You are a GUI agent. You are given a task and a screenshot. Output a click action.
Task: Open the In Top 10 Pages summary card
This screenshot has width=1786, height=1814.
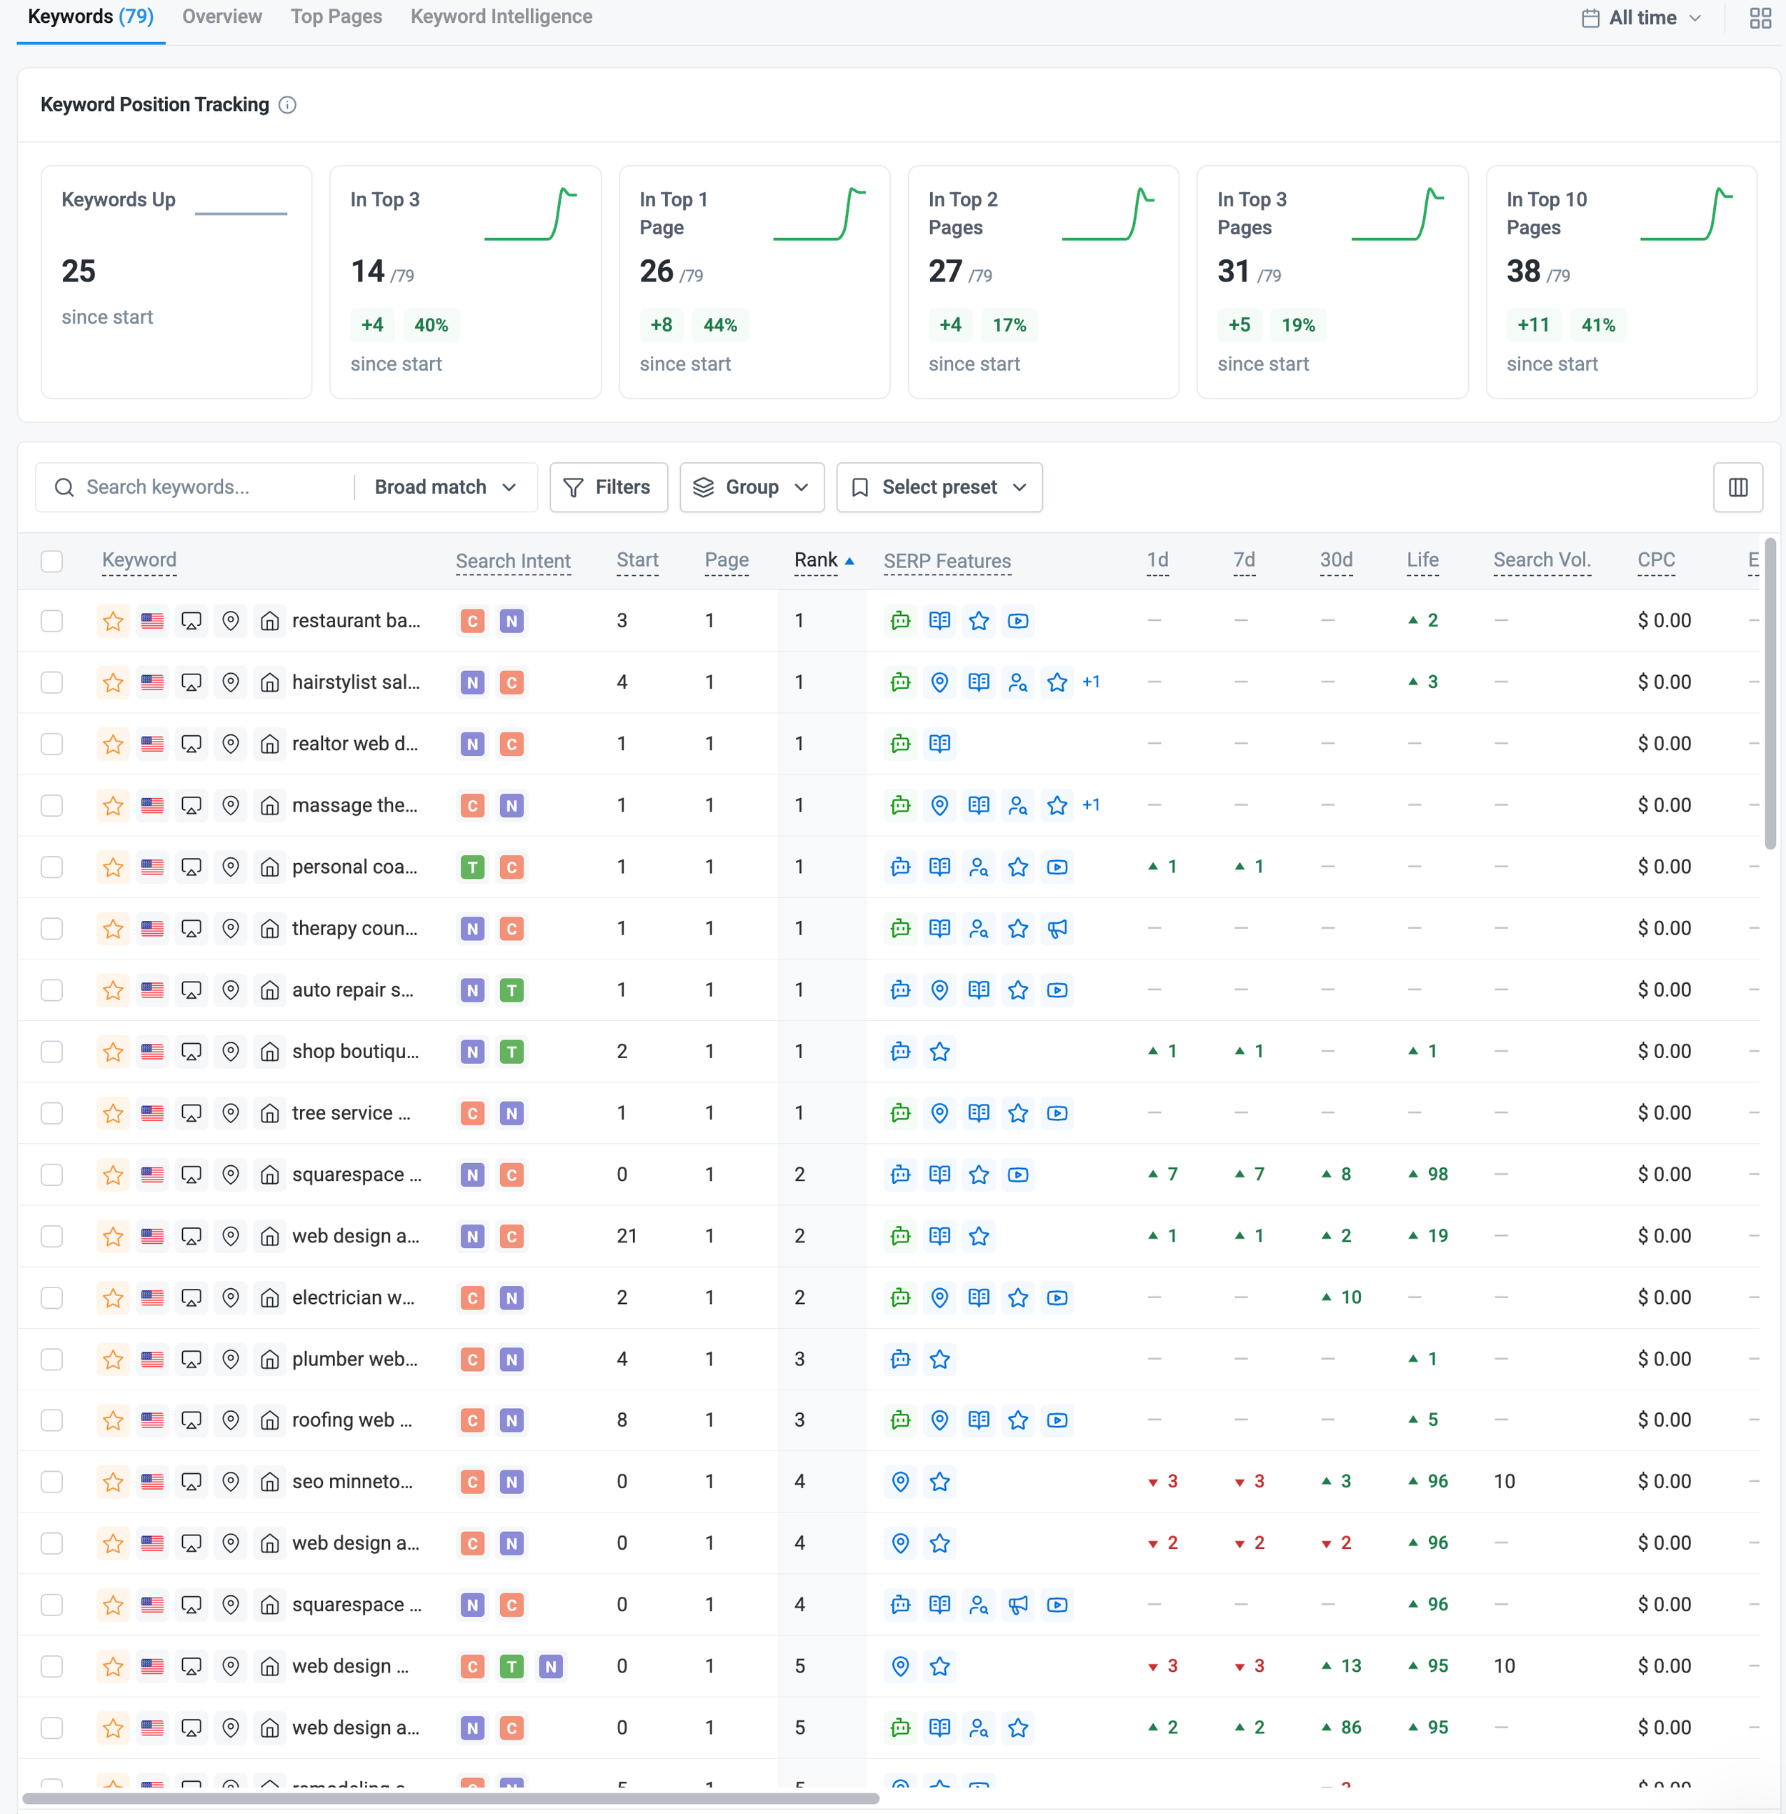(x=1621, y=282)
